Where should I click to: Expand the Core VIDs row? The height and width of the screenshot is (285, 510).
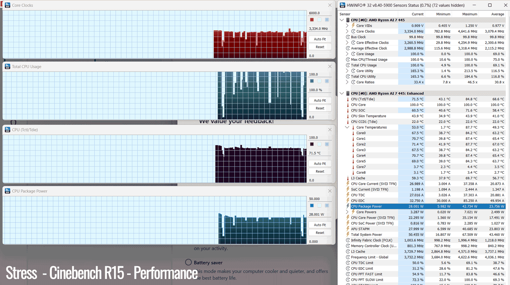[x=347, y=26]
